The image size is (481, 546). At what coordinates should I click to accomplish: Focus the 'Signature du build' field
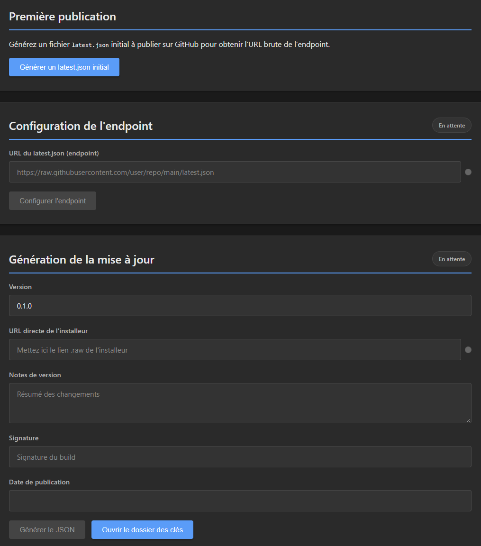[x=240, y=457]
